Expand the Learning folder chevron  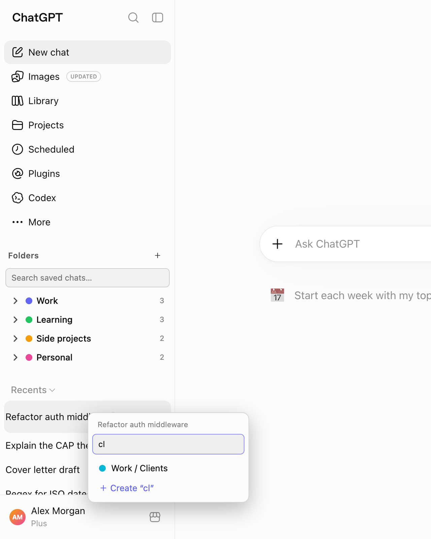click(x=15, y=320)
